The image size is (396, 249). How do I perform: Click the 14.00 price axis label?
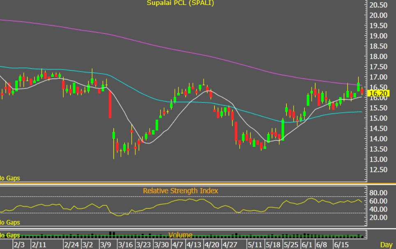pos(378,139)
